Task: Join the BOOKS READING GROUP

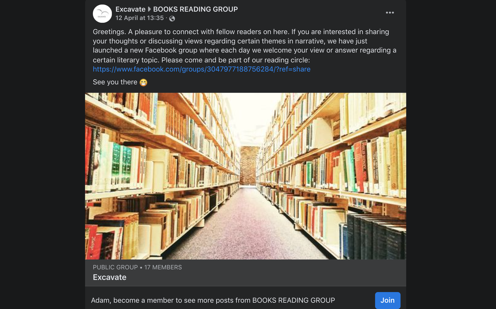Action: point(387,300)
